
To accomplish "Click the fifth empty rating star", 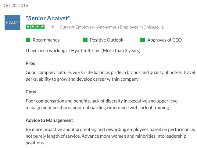I will point(47,27).
